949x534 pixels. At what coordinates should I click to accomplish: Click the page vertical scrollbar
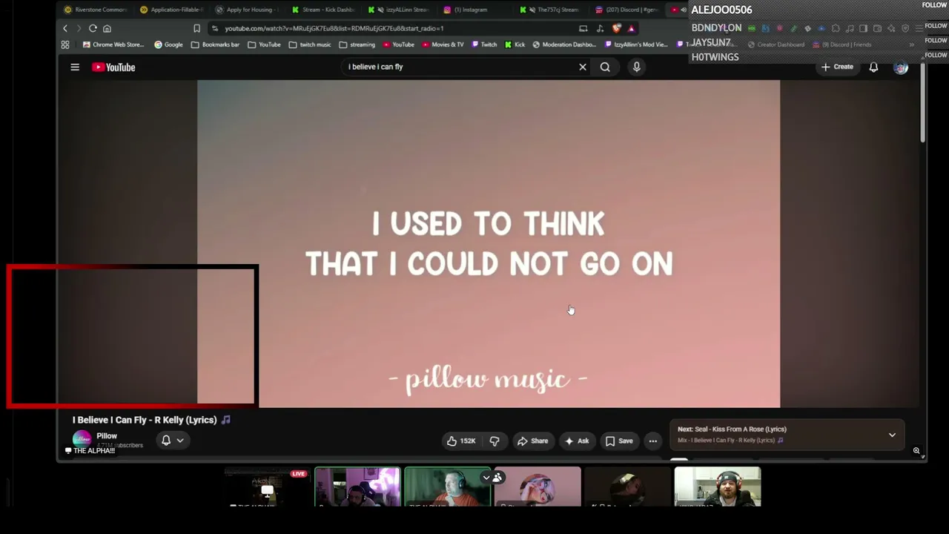point(922,102)
